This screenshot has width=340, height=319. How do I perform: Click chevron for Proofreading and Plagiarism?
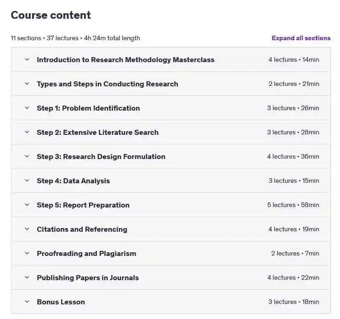point(27,253)
